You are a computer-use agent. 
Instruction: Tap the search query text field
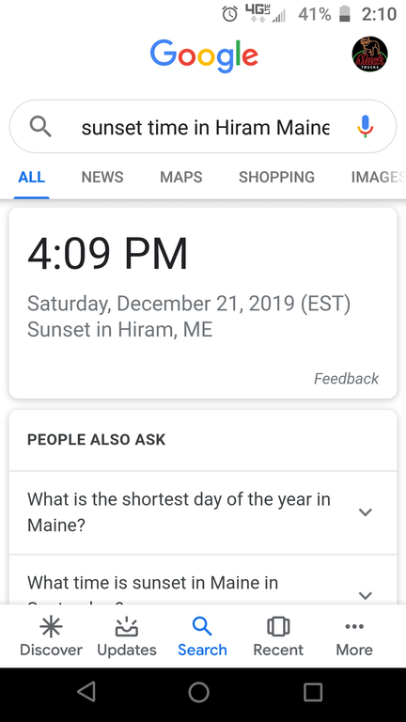205,127
